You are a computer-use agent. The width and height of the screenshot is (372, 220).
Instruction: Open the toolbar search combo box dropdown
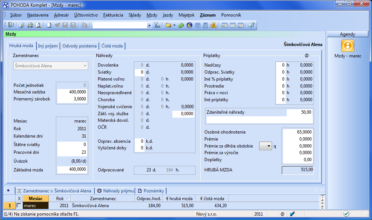click(x=149, y=25)
